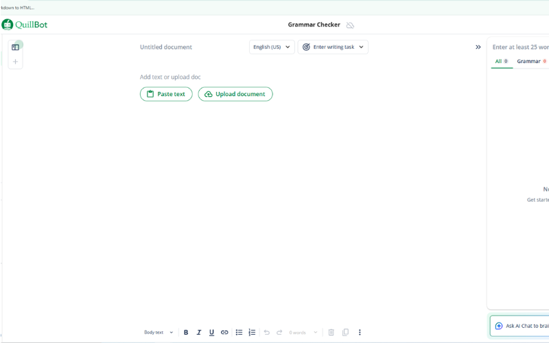Open Ask AI Chat box
549x343 pixels.
(519, 326)
